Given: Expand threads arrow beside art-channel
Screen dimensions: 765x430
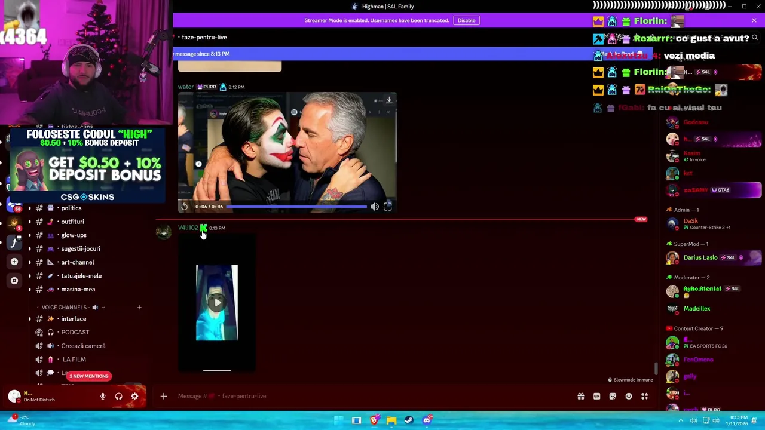Looking at the screenshot, I should pos(30,262).
